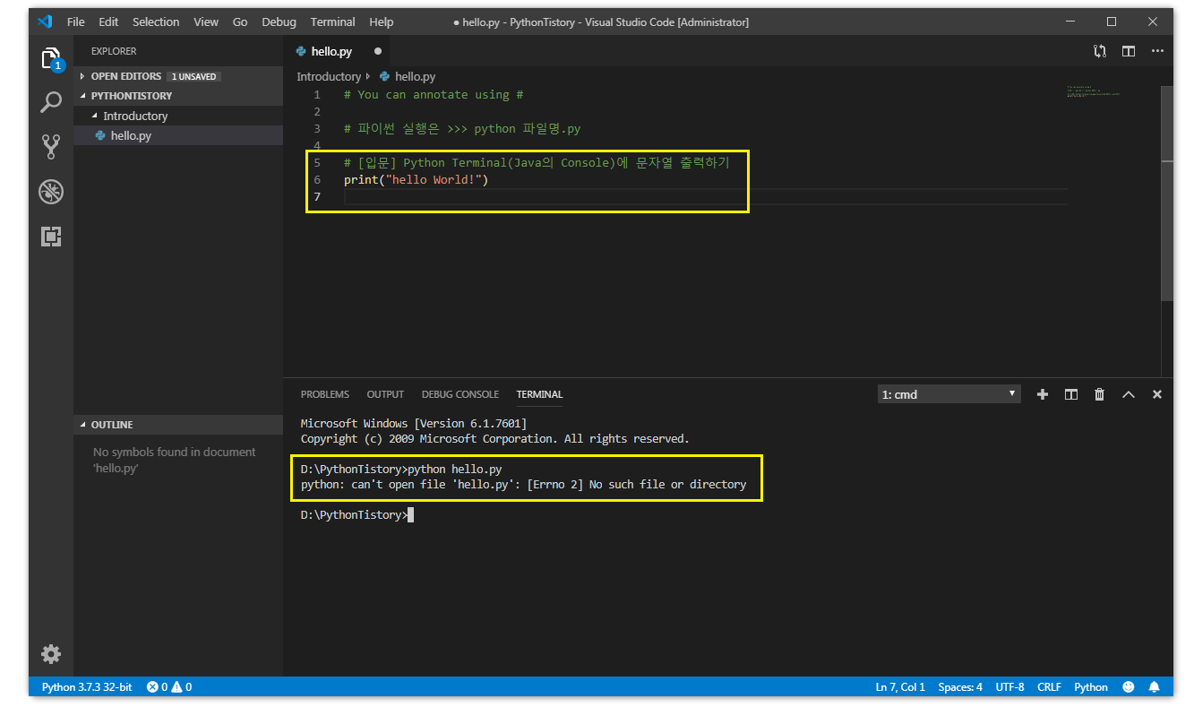
Task: Click the terminal prompt D:\PythonTistory>
Action: click(x=354, y=514)
